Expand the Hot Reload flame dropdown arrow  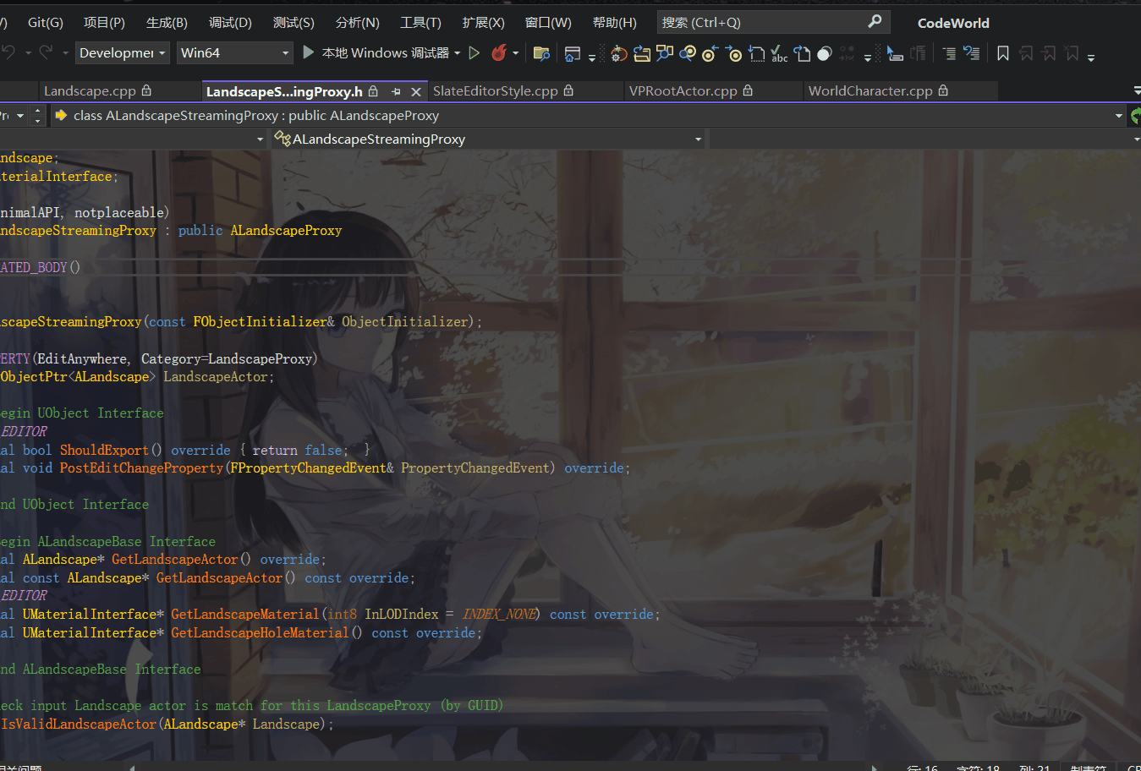click(x=515, y=53)
